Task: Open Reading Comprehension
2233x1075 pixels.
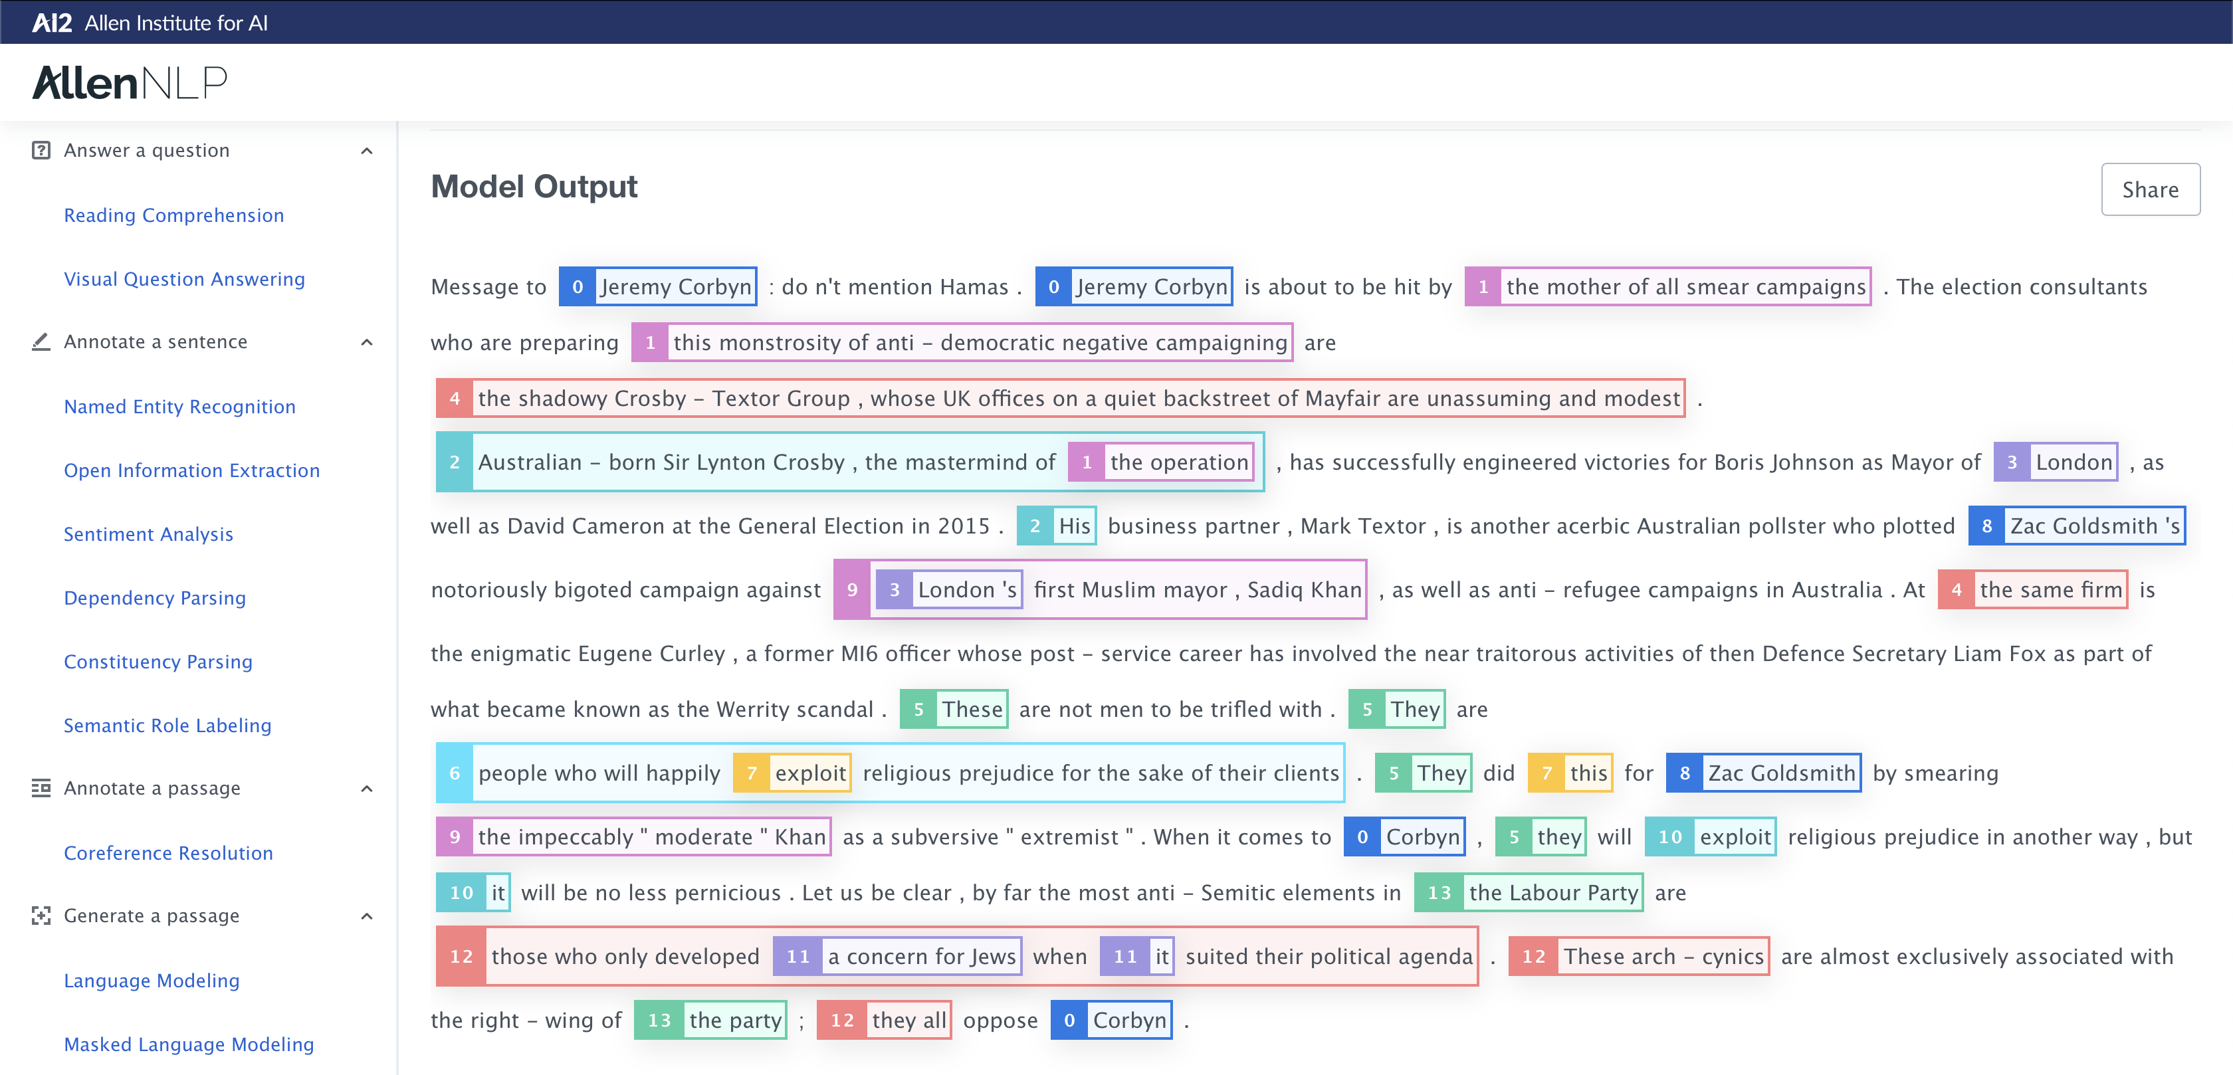Action: pyautogui.click(x=173, y=215)
